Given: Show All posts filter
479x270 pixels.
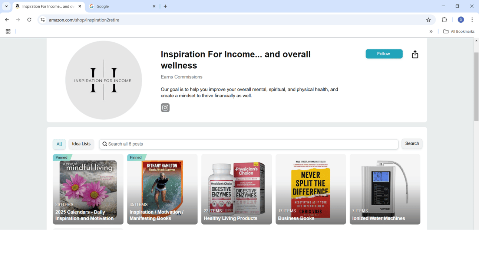Looking at the screenshot, I should pyautogui.click(x=59, y=144).
